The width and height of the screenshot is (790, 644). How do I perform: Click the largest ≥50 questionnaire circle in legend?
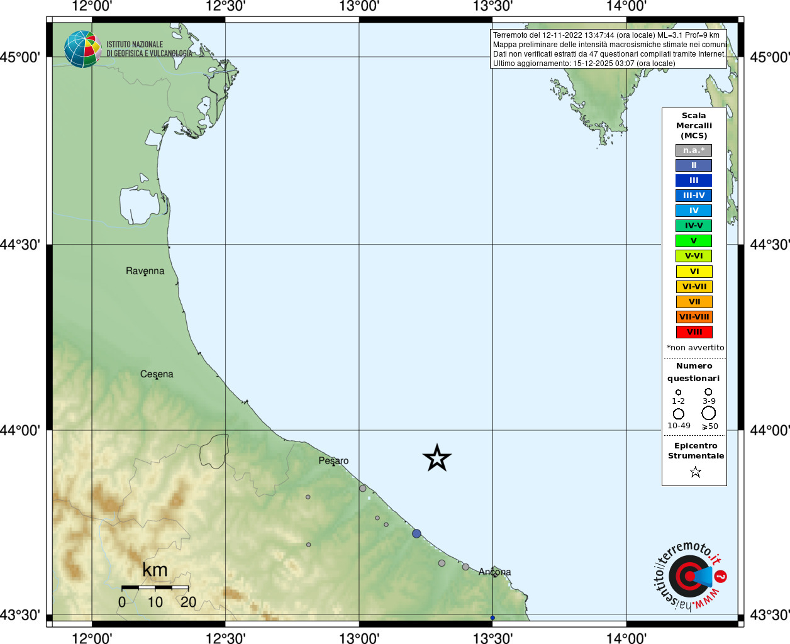709,413
